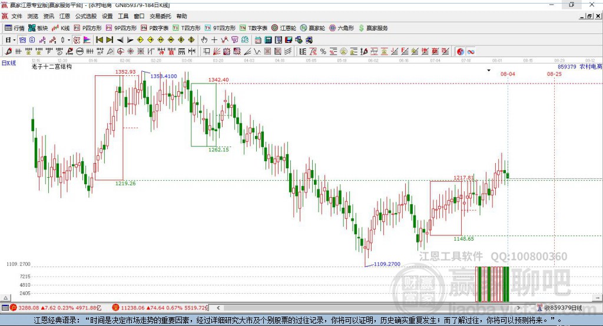The height and width of the screenshot is (326, 603).
Task: Open the 设置 menu
Action: pyautogui.click(x=107, y=16)
